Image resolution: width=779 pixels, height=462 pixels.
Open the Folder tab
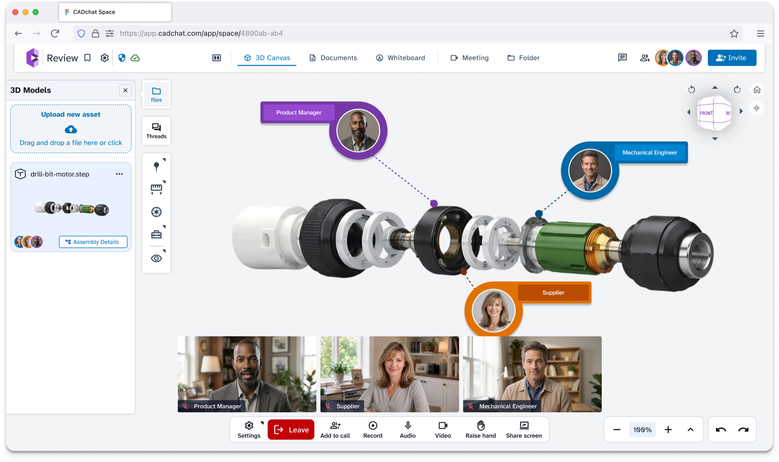tap(523, 58)
